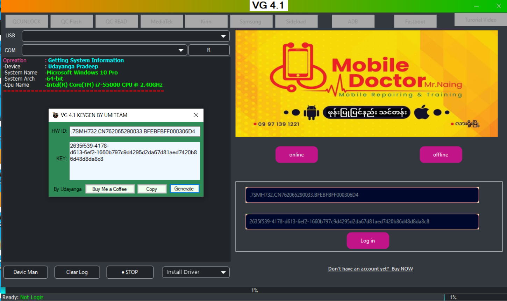The height and width of the screenshot is (301, 507).
Task: Click the keygen dialog app icon
Action: (x=55, y=115)
